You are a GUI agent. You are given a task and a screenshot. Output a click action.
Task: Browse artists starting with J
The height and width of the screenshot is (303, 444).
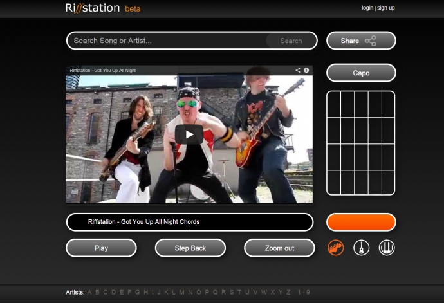(x=159, y=292)
